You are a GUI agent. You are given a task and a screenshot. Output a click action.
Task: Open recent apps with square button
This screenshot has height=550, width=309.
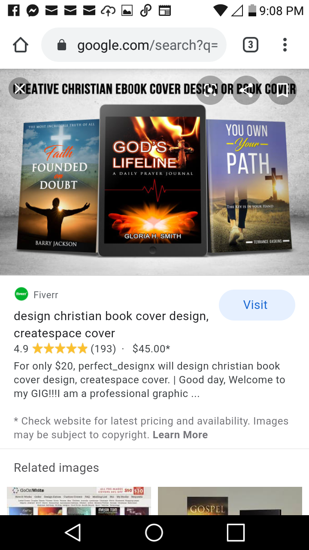236,533
